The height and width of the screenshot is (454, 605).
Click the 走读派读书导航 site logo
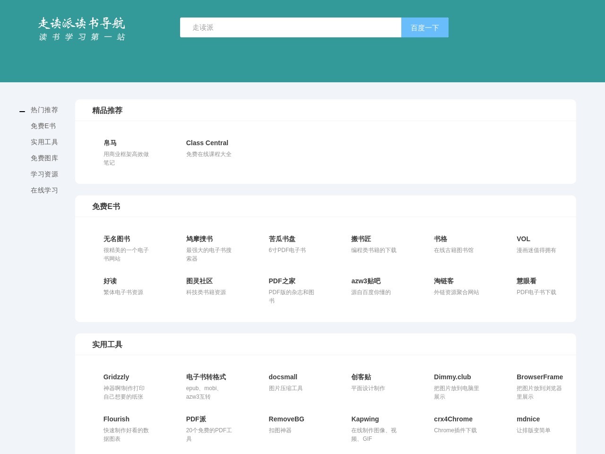pyautogui.click(x=81, y=23)
